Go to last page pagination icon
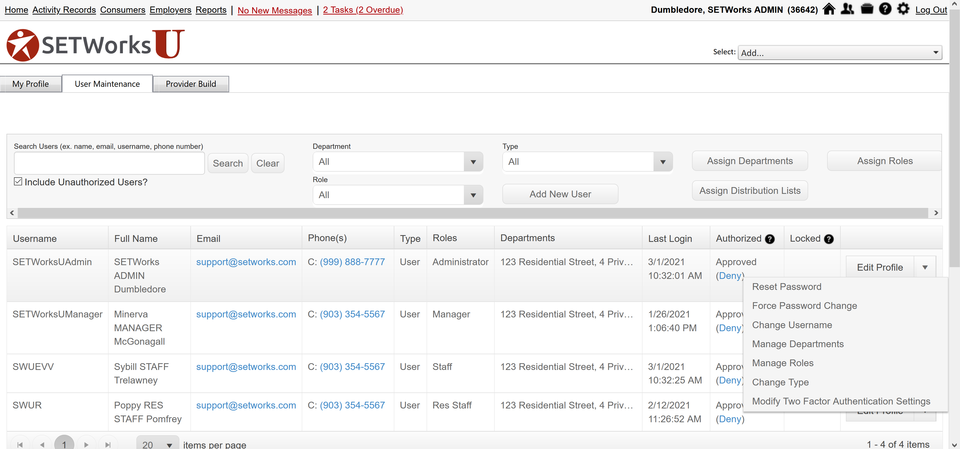Viewport: 960px width, 449px height. coord(108,444)
